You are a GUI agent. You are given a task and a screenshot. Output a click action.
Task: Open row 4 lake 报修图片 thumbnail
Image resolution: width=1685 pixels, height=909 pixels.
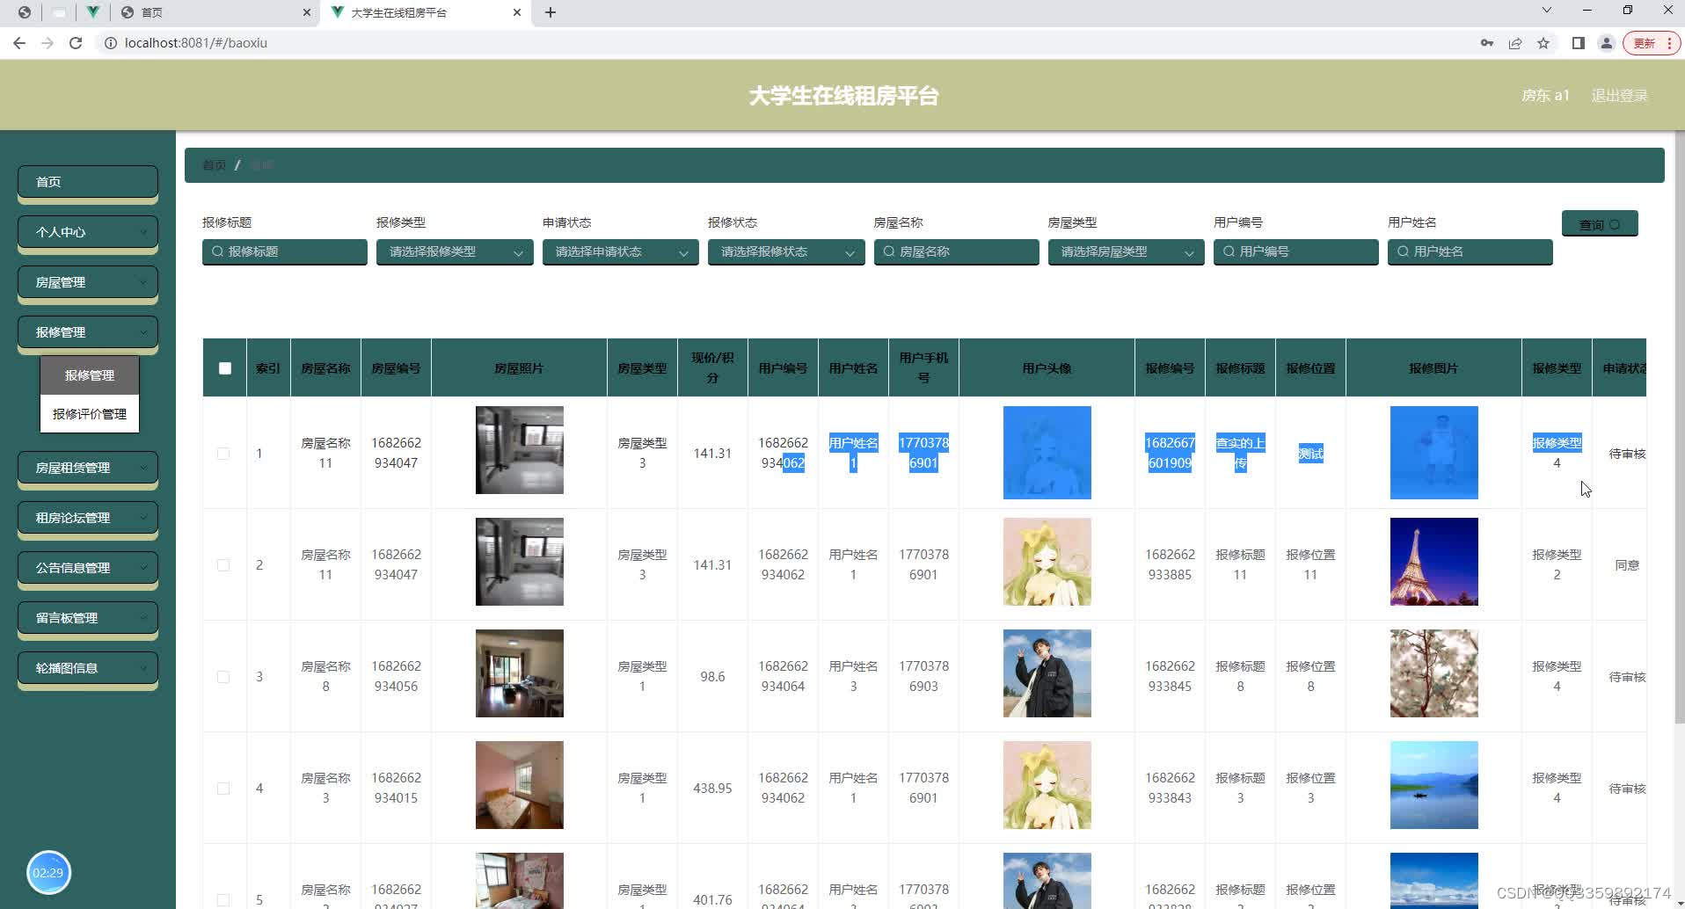click(x=1434, y=785)
